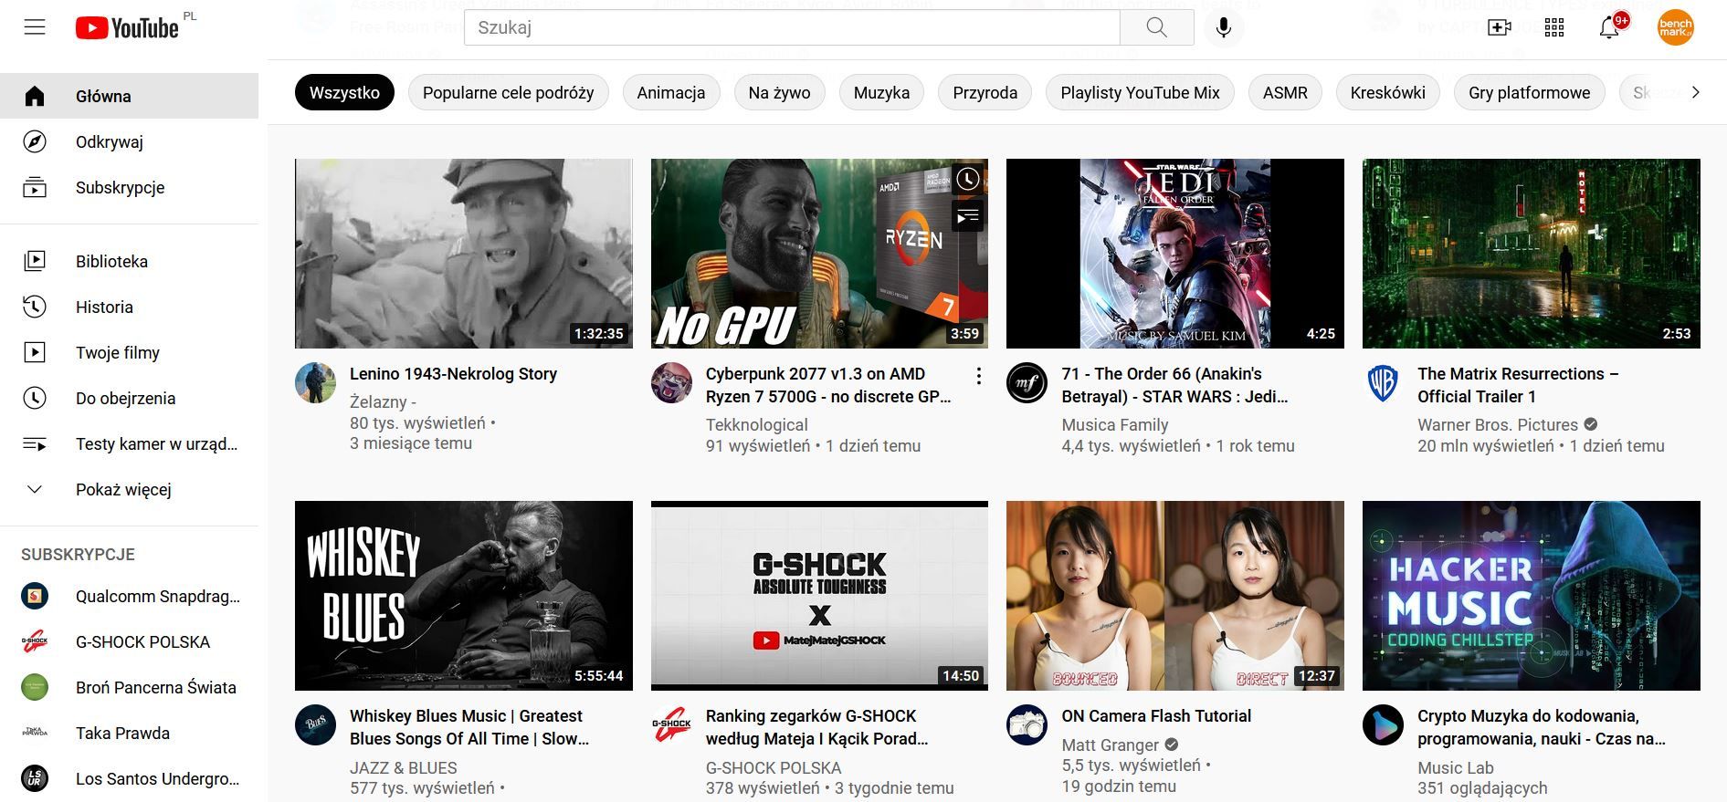This screenshot has width=1727, height=802.
Task: Open Lenino 1943-Nekrolog Story video title
Action: point(453,374)
